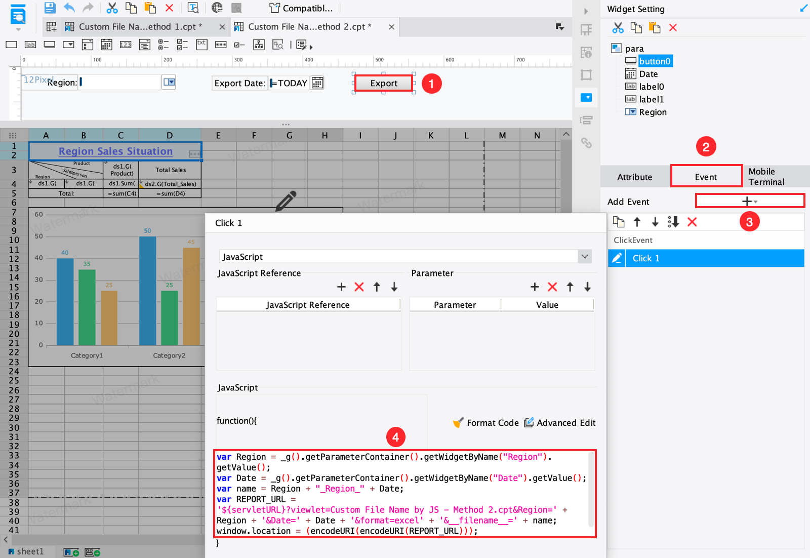Click the Save icon in the toolbar
Image resolution: width=810 pixels, height=558 pixels.
50,8
